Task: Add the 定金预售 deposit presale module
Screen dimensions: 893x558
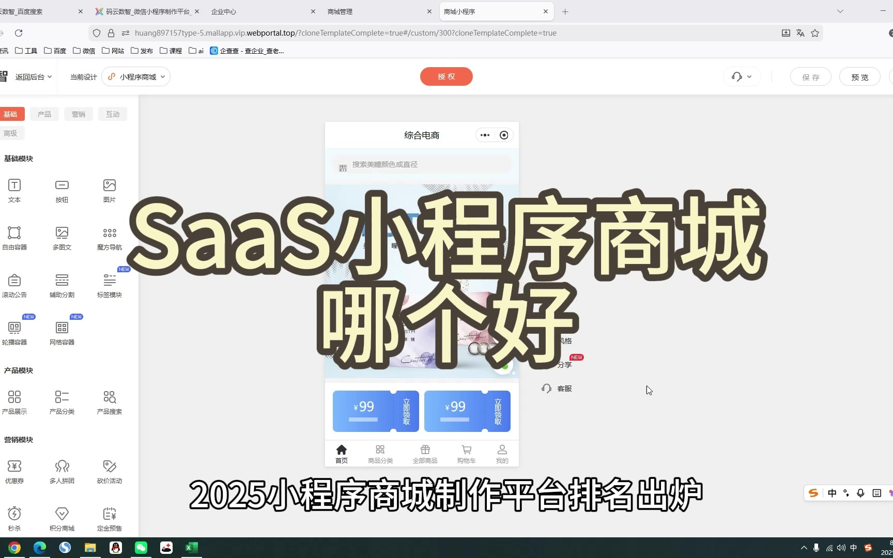Action: click(110, 519)
